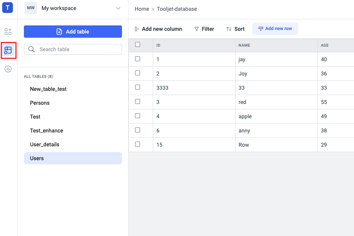Select the checkbox for the apple row
The width and height of the screenshot is (354, 236).
point(138,116)
